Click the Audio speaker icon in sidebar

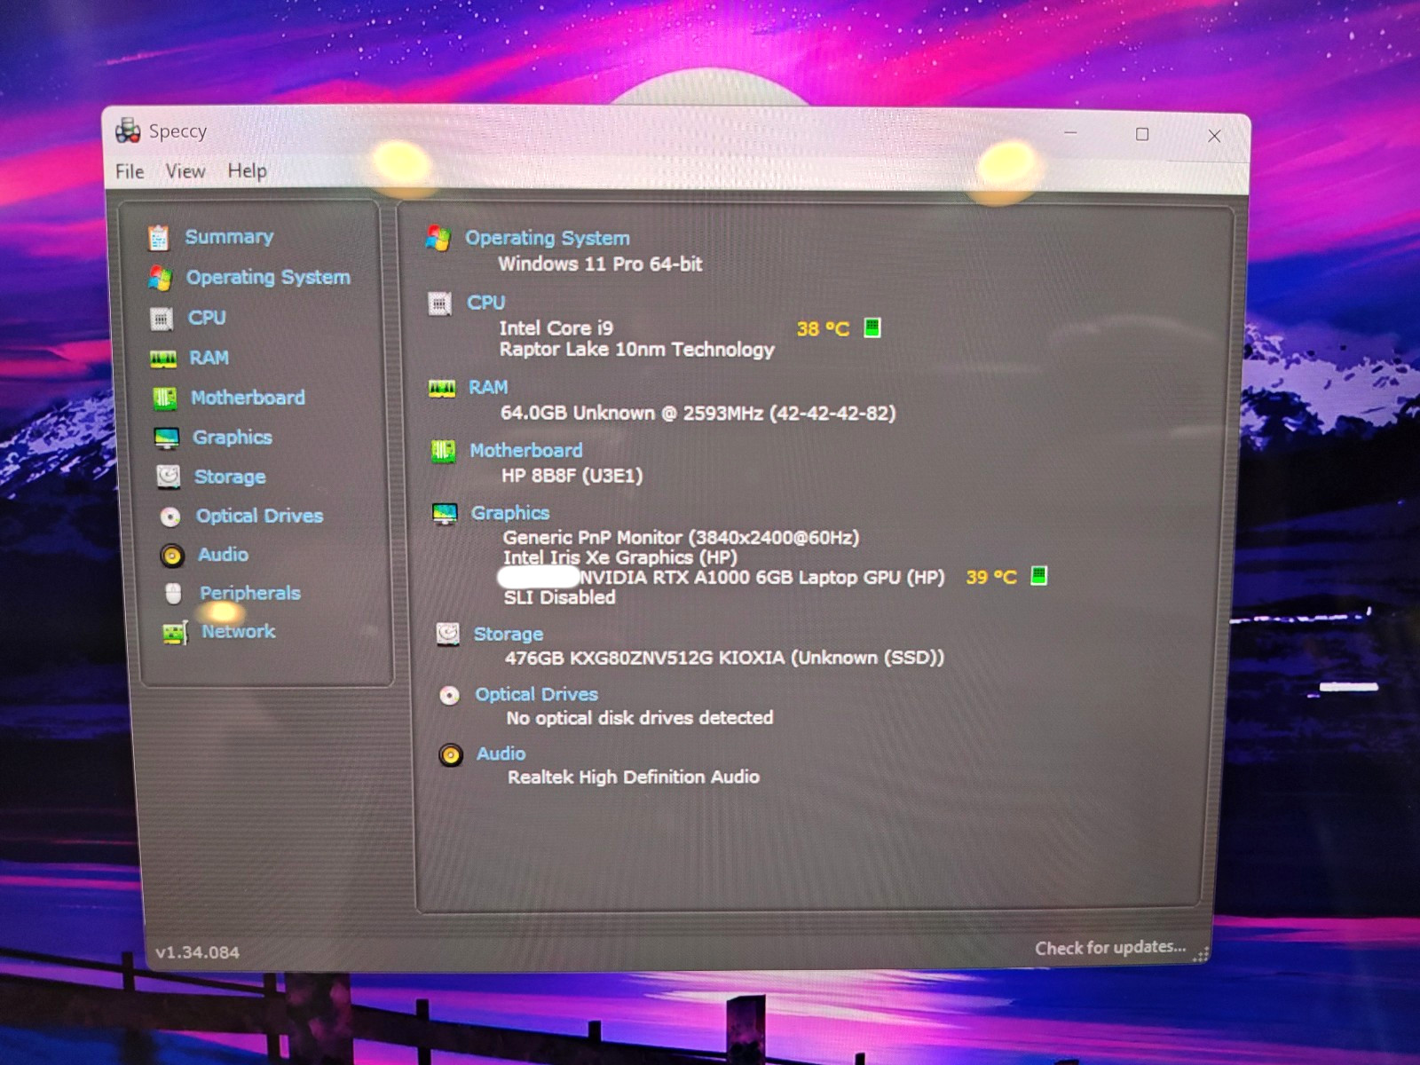pyautogui.click(x=172, y=556)
